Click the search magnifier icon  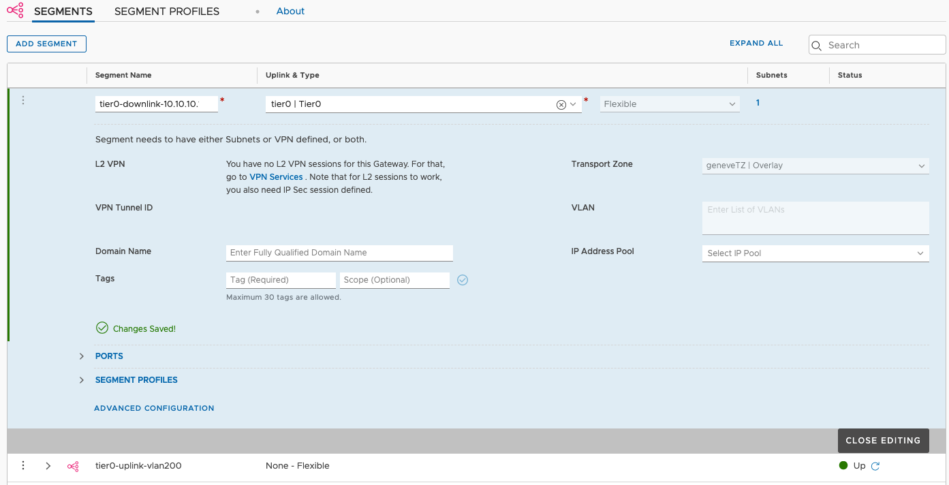pos(818,45)
